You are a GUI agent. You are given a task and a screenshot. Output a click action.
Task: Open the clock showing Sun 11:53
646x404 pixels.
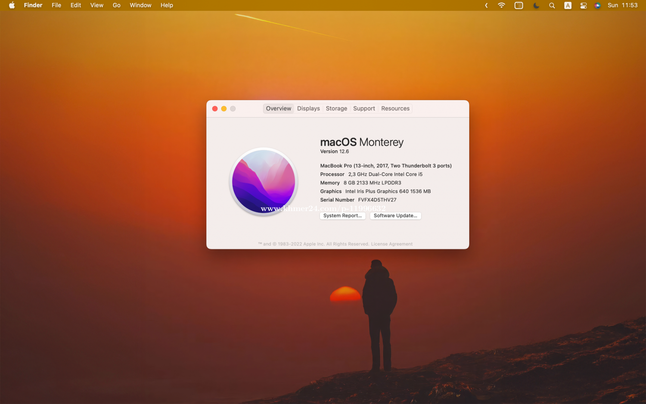click(622, 5)
